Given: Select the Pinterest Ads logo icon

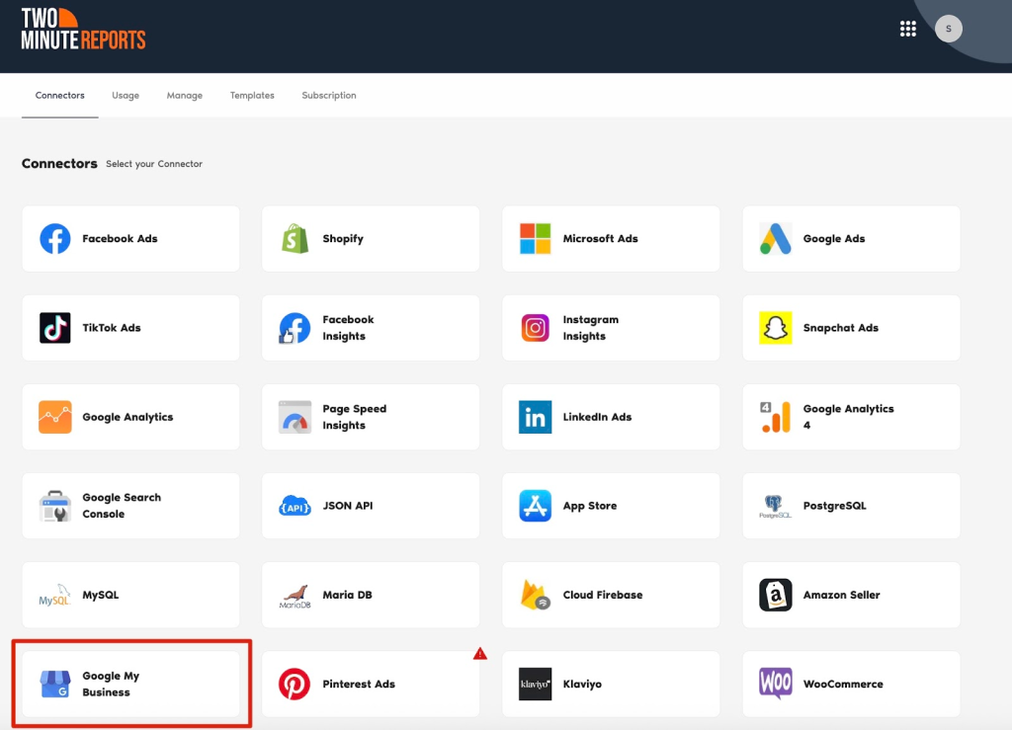Looking at the screenshot, I should click(295, 684).
